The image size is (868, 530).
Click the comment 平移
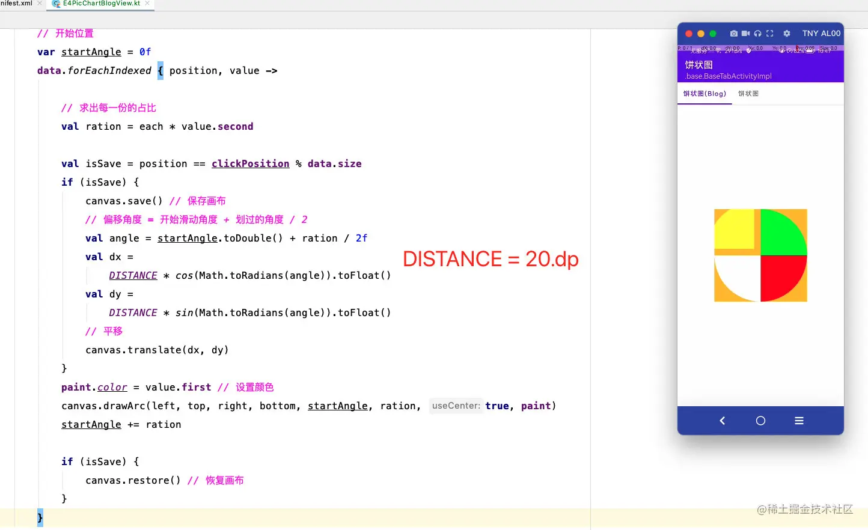coord(104,331)
